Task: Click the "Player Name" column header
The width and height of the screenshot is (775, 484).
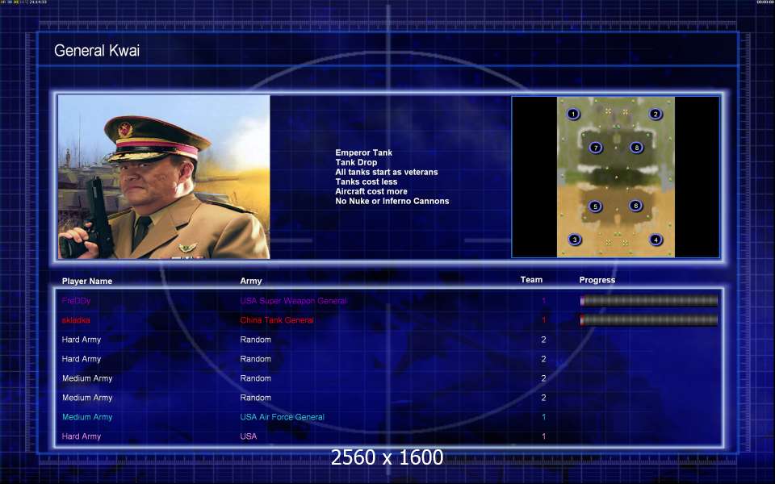Action: click(x=87, y=281)
